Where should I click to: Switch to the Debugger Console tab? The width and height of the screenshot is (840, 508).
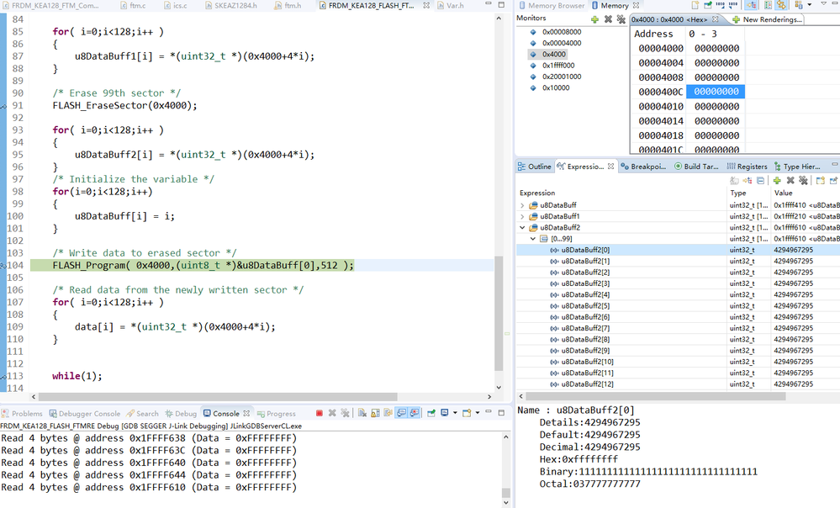pyautogui.click(x=85, y=414)
